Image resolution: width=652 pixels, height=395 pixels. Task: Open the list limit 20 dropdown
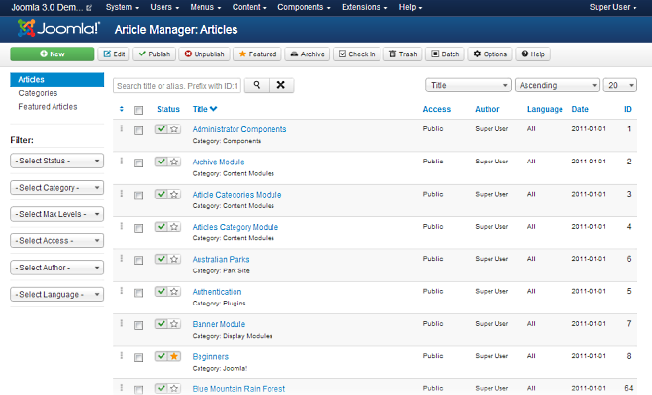tap(621, 85)
